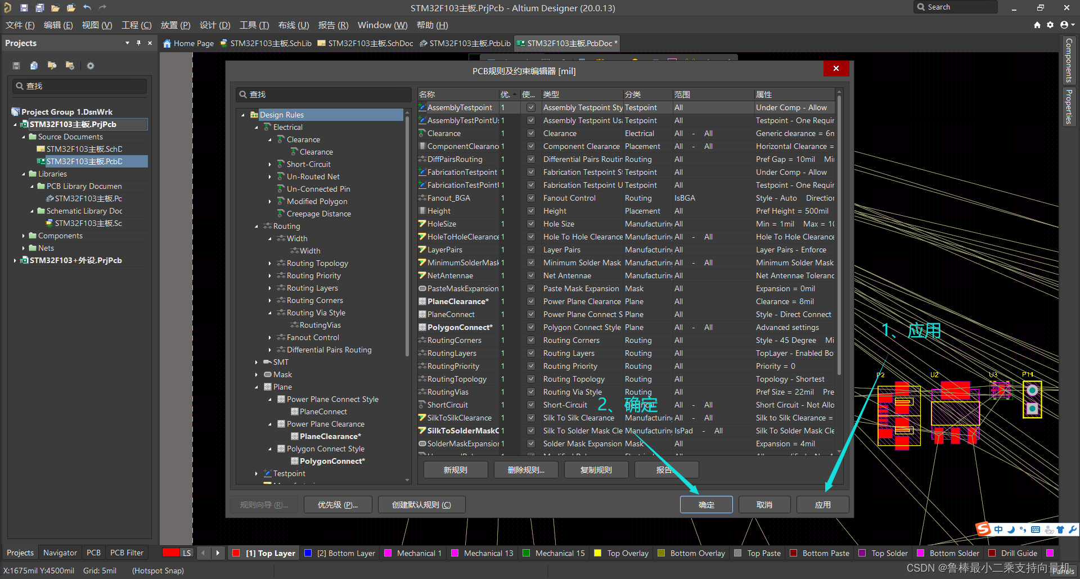This screenshot has width=1080, height=579.
Task: Click the 取消 button
Action: (764, 505)
